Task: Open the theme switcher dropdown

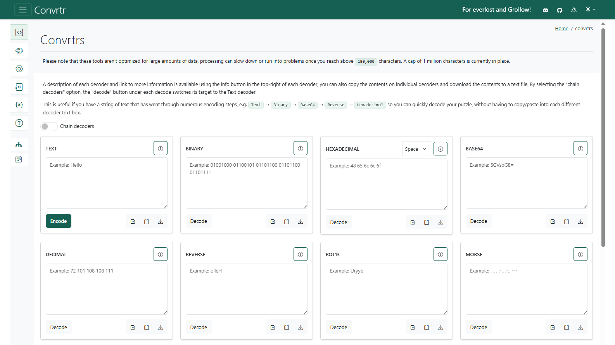Action: click(x=590, y=10)
